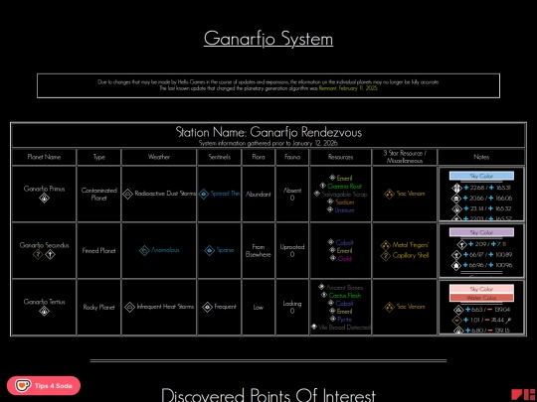Click the resource icon beside Sodium
537x402 pixels.
[330, 201]
